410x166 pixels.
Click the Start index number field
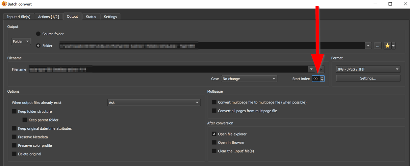316,79
